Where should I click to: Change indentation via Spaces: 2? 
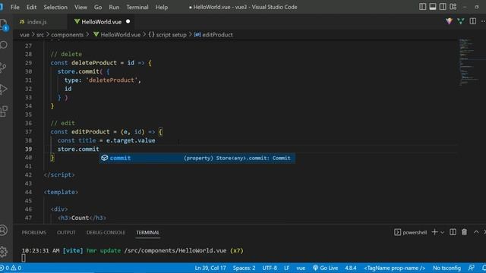244,268
